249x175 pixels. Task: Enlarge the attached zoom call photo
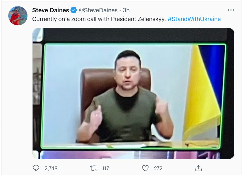133,93
